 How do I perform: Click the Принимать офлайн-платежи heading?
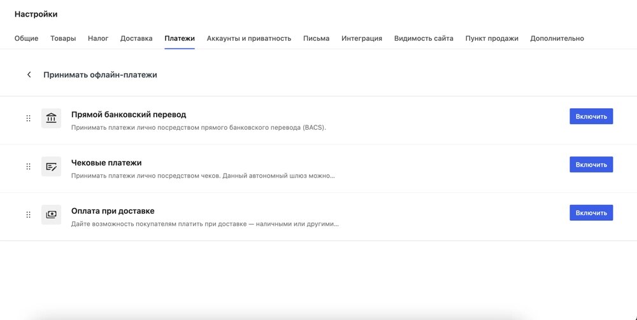point(101,75)
